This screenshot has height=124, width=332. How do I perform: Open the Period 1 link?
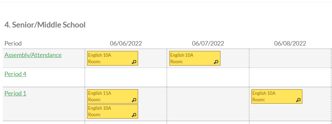[x=15, y=93]
